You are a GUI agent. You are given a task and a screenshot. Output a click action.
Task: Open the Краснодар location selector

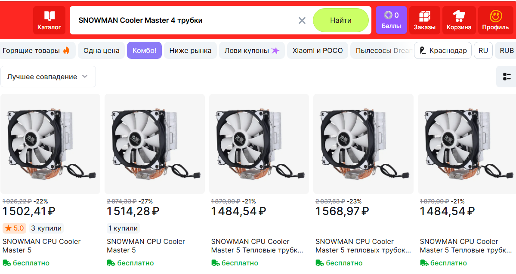coord(443,50)
